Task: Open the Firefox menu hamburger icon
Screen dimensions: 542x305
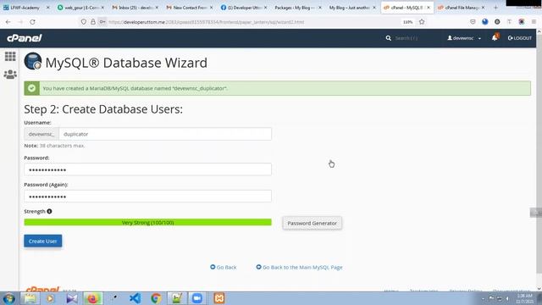Action: click(534, 22)
